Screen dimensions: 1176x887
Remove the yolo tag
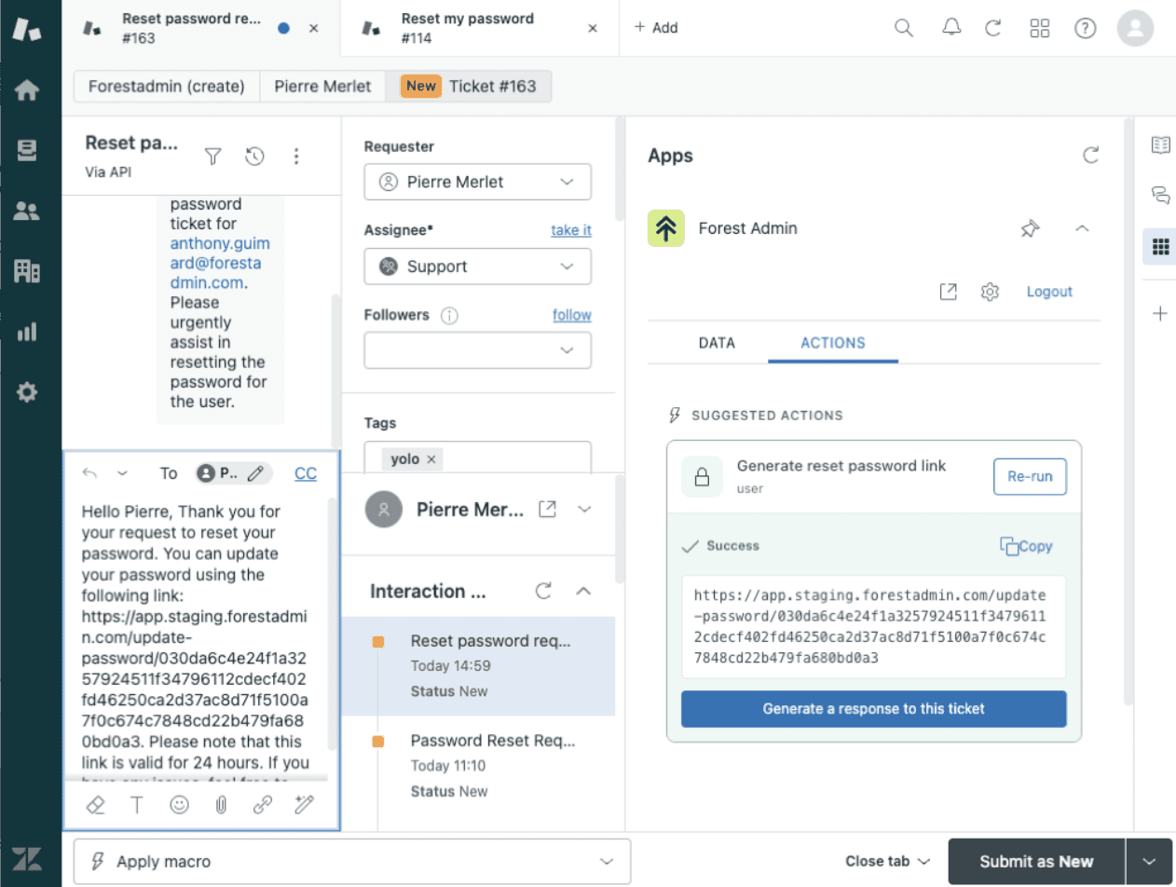pos(431,459)
